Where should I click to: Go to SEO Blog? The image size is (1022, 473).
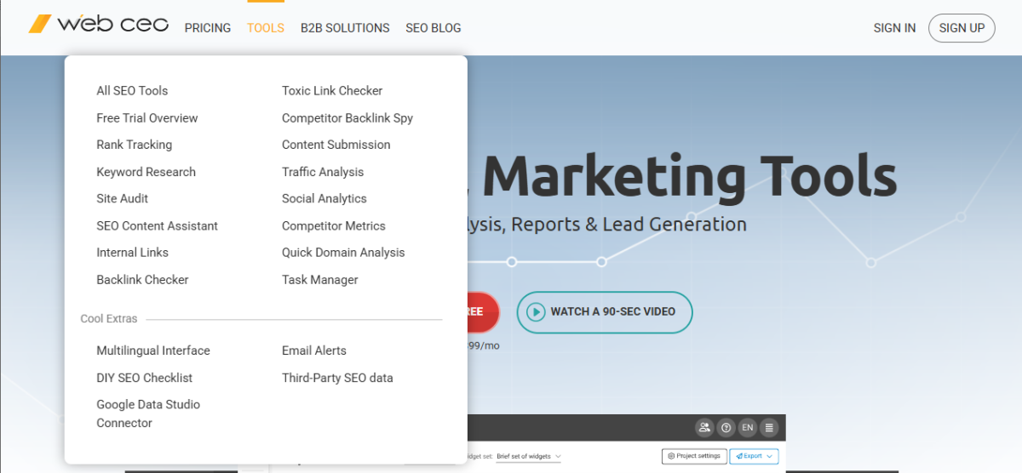[x=433, y=28]
